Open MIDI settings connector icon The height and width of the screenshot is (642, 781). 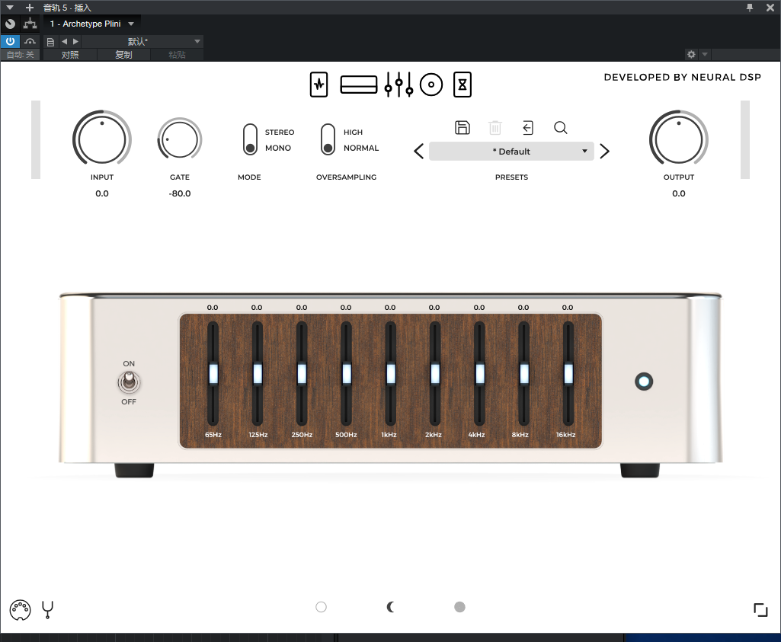pyautogui.click(x=20, y=610)
